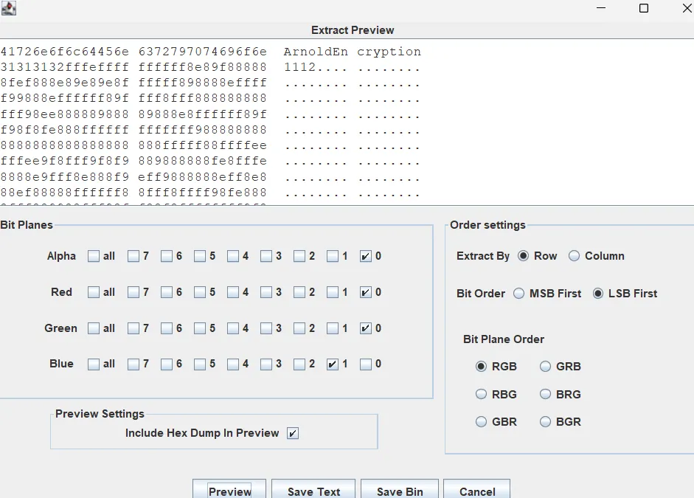Enable Red bit plane 1
Screen dimensions: 694x498
click(x=333, y=292)
